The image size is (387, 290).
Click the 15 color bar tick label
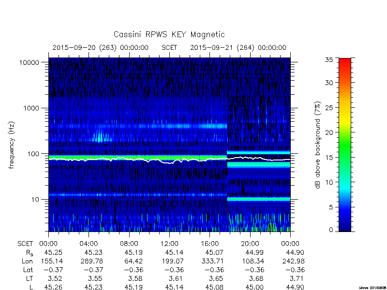point(328,158)
